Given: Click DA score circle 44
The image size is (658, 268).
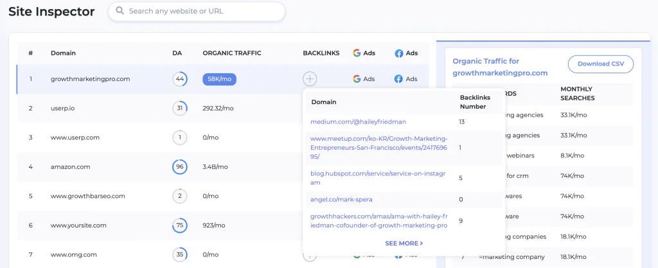Looking at the screenshot, I should click(180, 79).
